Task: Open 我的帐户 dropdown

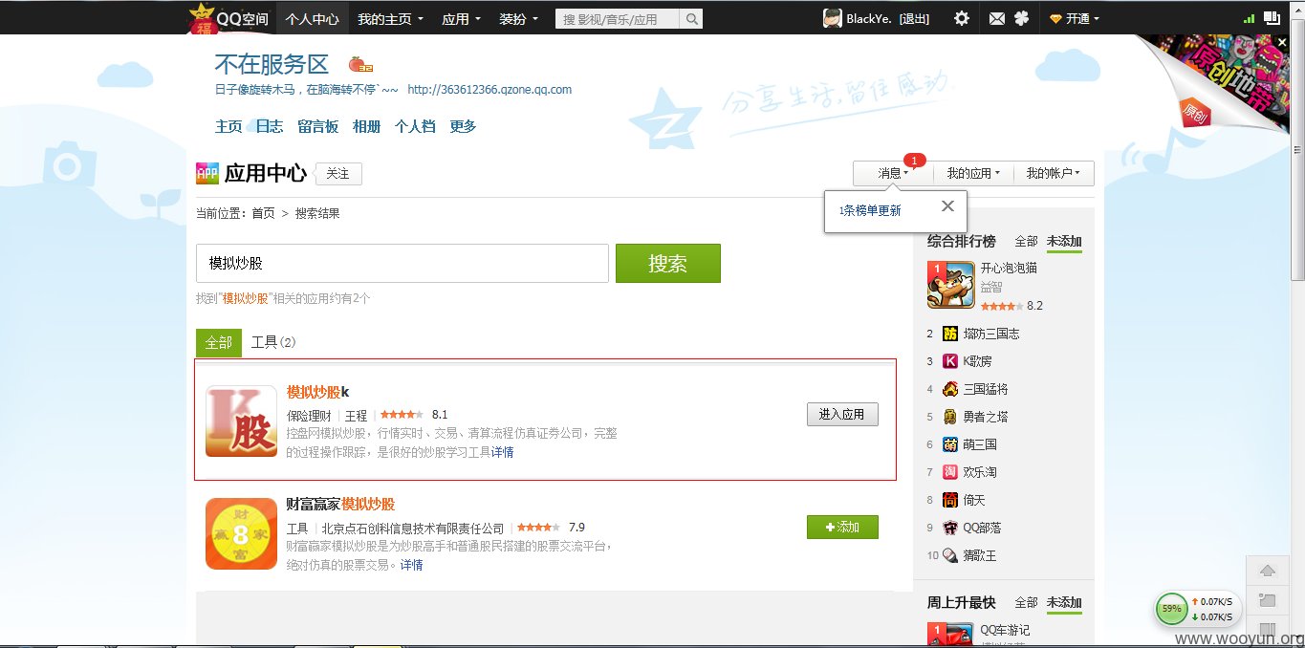Action: (x=1054, y=173)
